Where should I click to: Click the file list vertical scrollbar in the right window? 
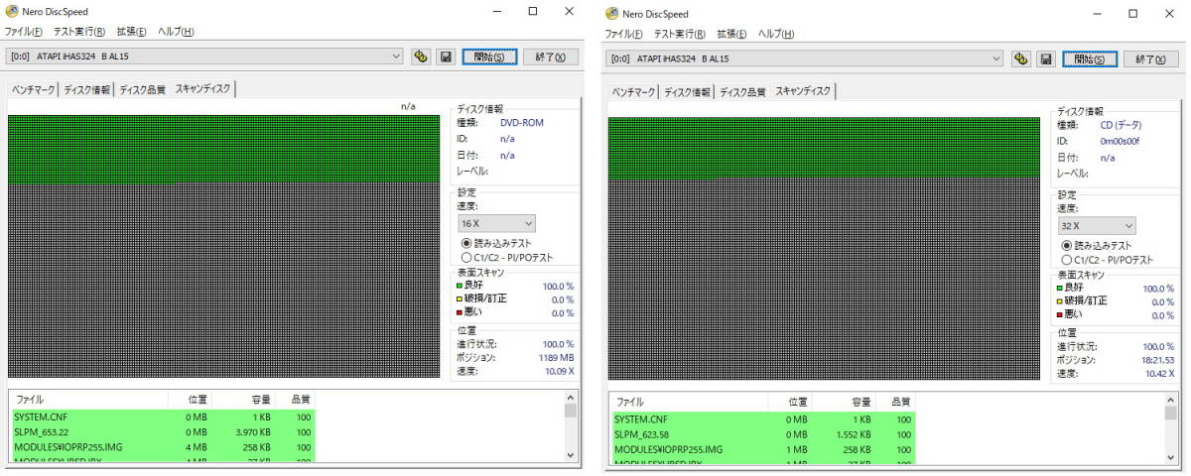pos(1170,429)
